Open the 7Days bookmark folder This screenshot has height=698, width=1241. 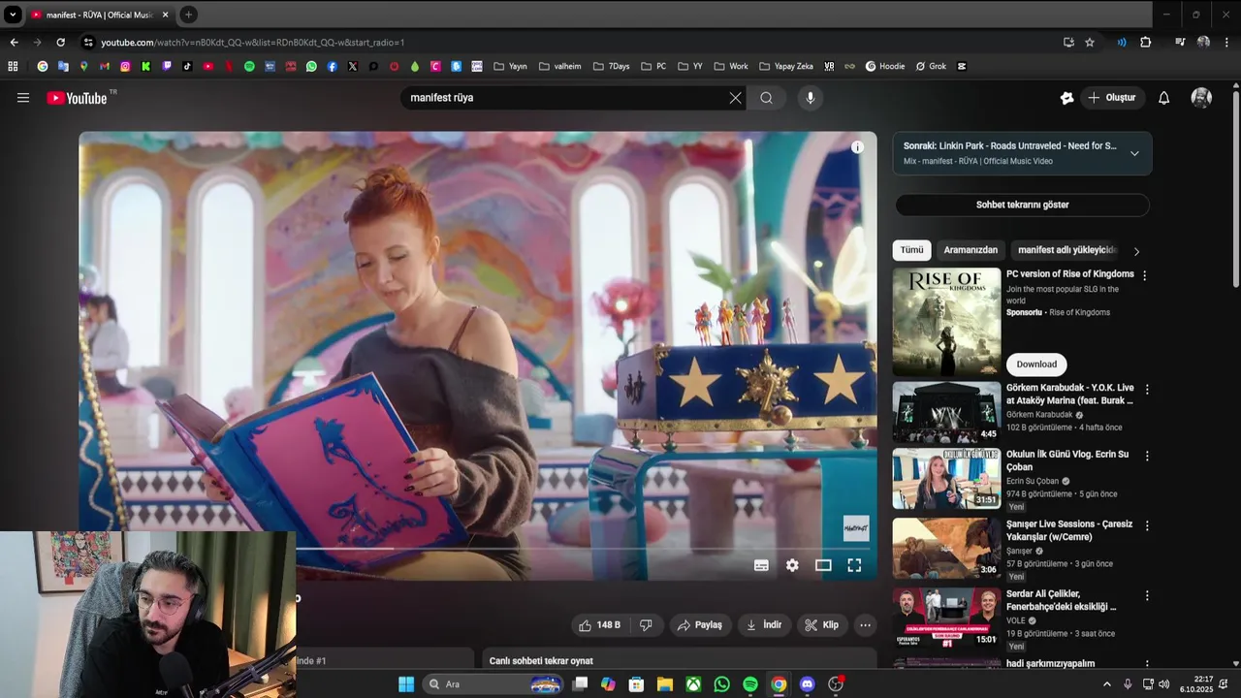pyautogui.click(x=611, y=67)
